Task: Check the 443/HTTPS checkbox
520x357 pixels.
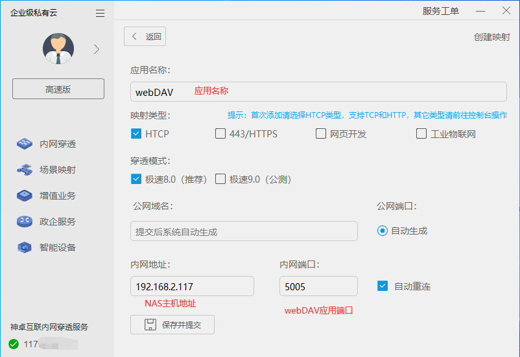Action: [220, 133]
